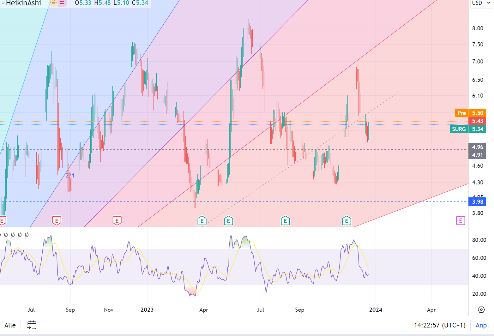Click the pink approximate-sign data status icon
This screenshot has width=494, height=336.
point(62,3)
